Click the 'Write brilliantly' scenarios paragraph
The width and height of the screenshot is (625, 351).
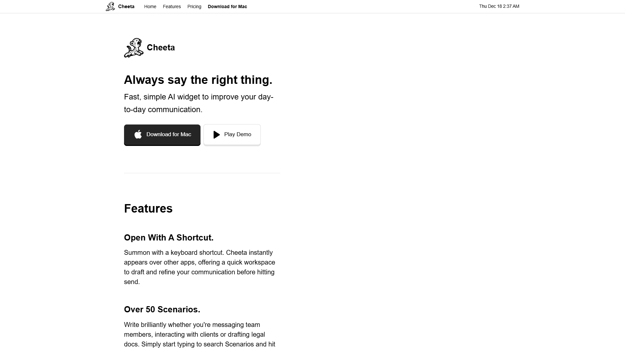point(200,335)
